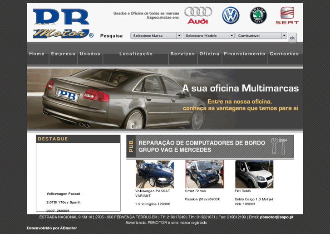This screenshot has height=247, width=330.
Task: Open the Serviços menu item
Action: (x=182, y=54)
